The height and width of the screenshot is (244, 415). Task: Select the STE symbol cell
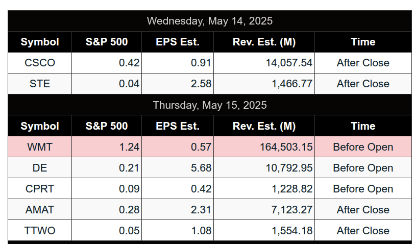pyautogui.click(x=40, y=84)
